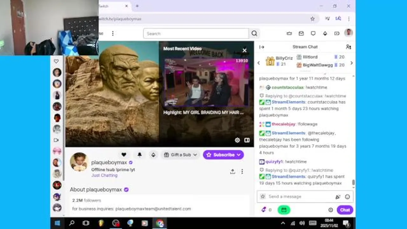
Task: Open Task View on the taskbar
Action: click(x=86, y=223)
